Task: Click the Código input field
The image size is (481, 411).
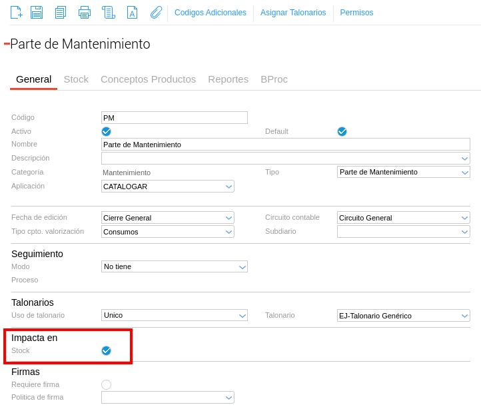Action: coord(174,118)
